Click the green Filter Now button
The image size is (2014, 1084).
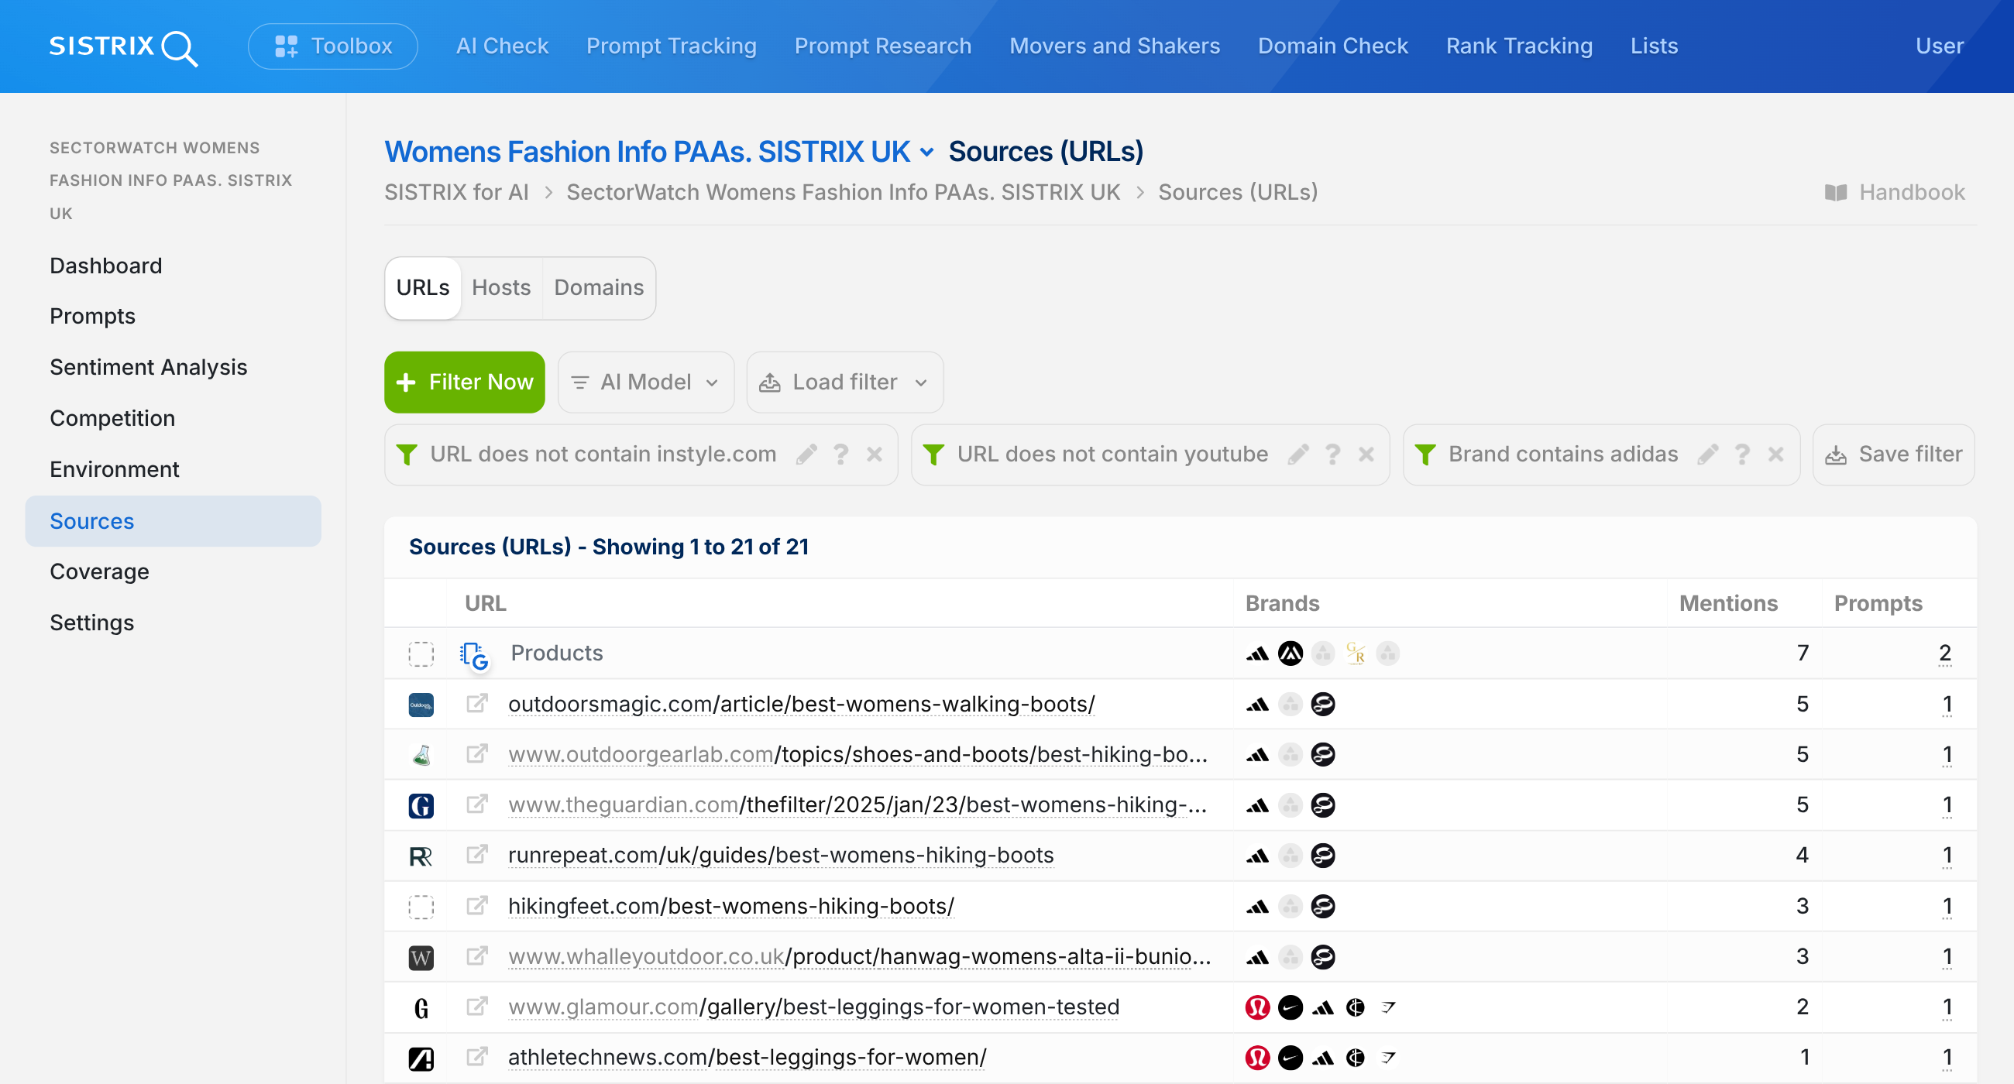pos(465,382)
